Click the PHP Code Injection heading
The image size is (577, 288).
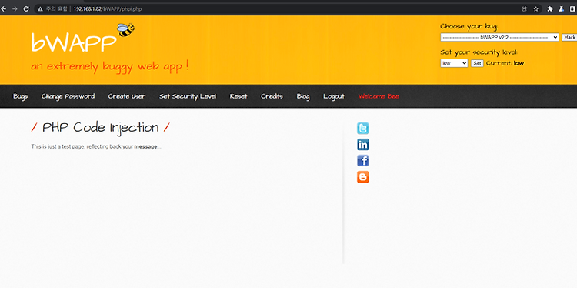(x=101, y=128)
